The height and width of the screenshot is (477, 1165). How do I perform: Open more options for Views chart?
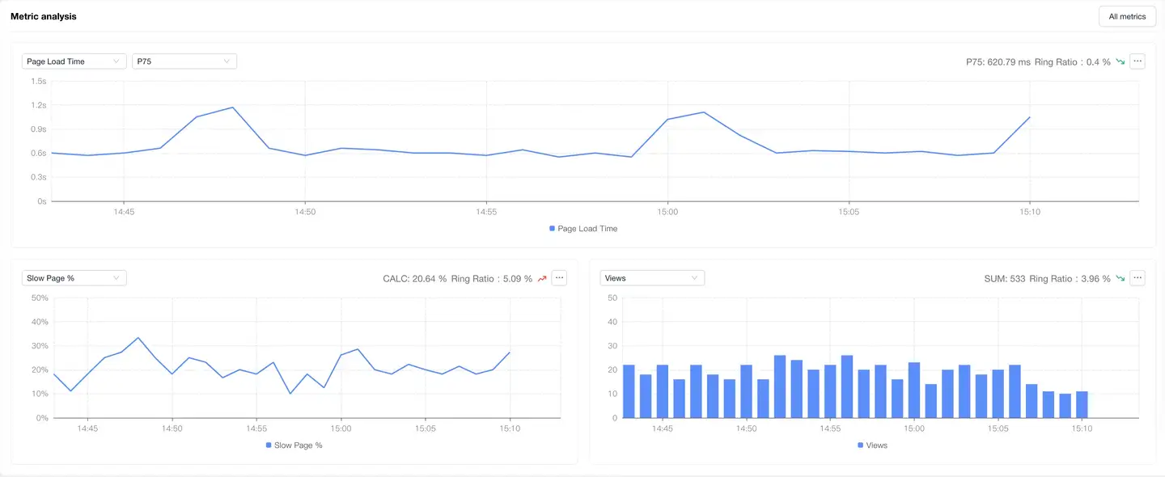[1137, 278]
